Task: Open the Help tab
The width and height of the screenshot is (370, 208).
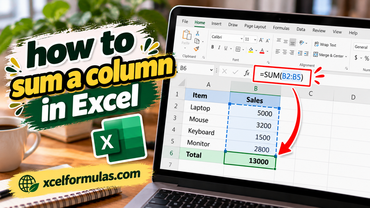Action: (x=353, y=33)
